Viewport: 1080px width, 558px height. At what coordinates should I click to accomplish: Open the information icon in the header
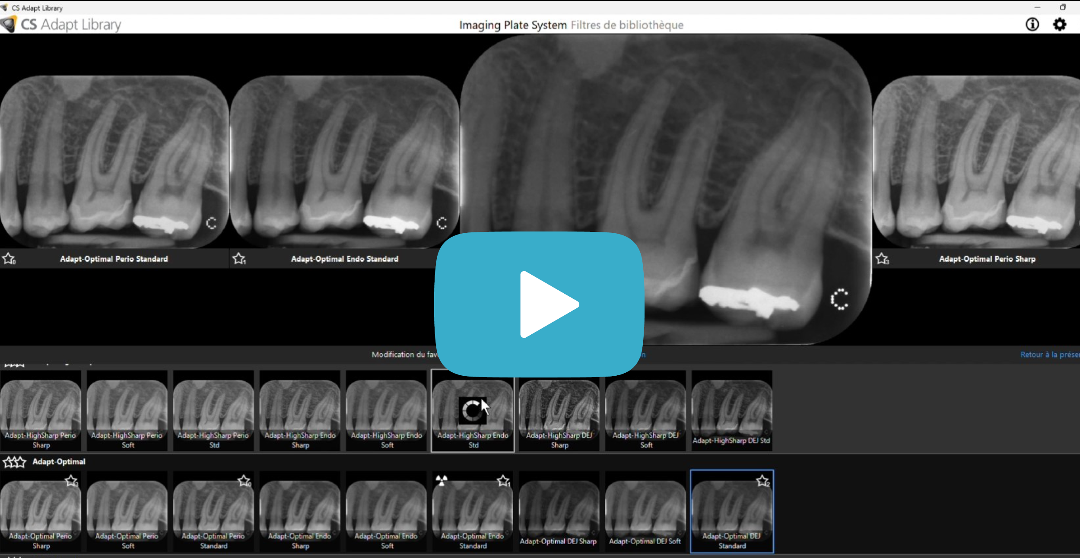pyautogui.click(x=1032, y=24)
